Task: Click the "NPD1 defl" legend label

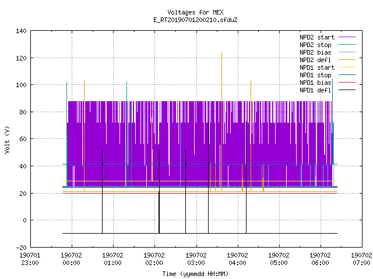Action: [x=315, y=91]
